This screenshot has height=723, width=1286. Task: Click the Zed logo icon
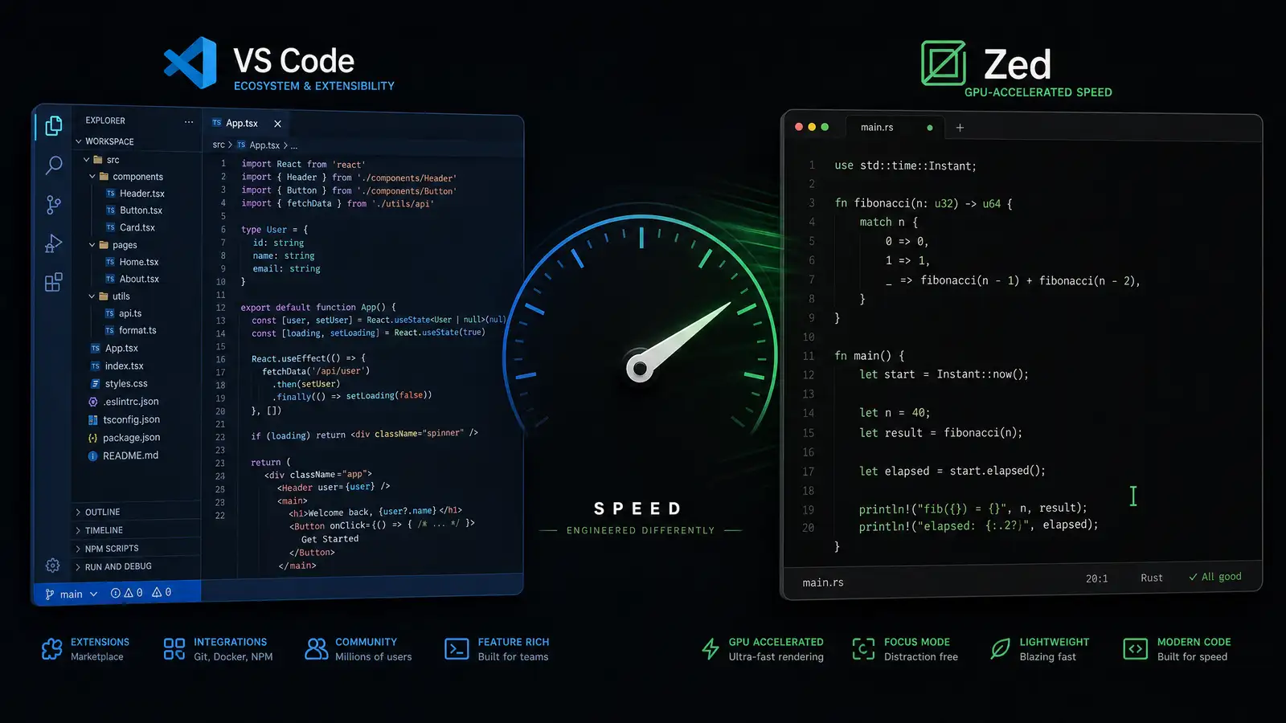coord(944,63)
